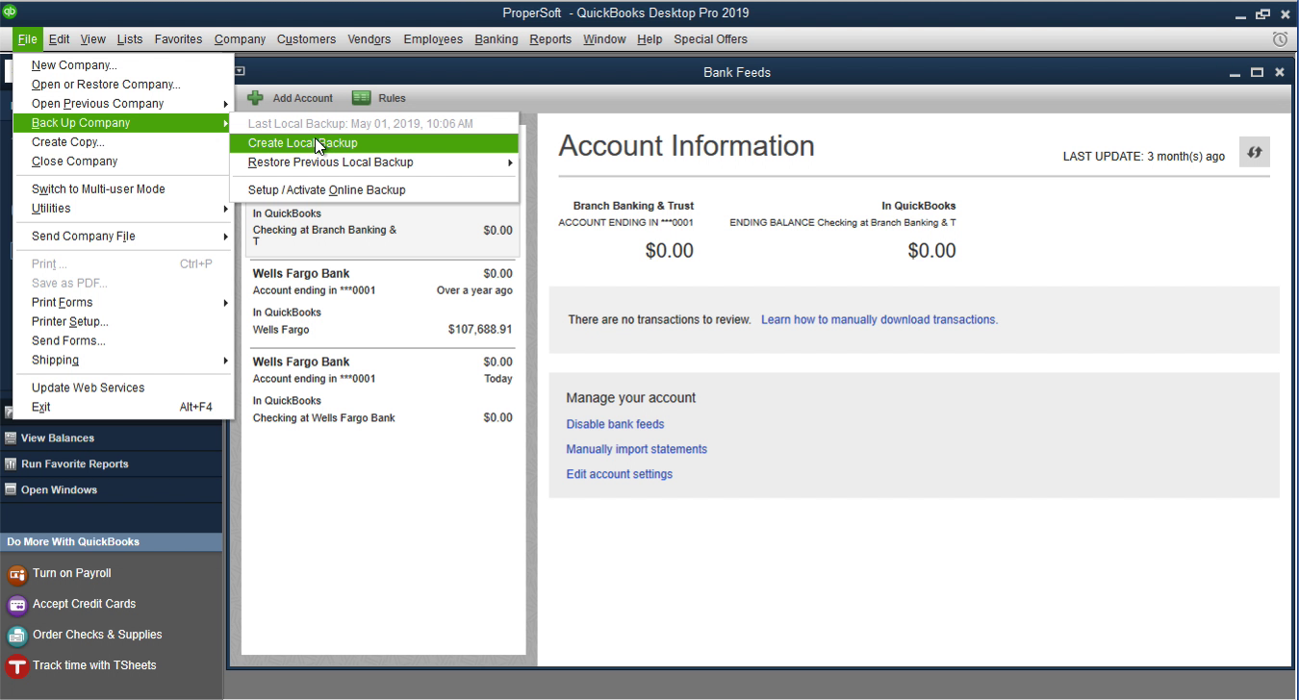Expand the Print Forms submenu arrow
Image resolution: width=1299 pixels, height=700 pixels.
pos(226,303)
